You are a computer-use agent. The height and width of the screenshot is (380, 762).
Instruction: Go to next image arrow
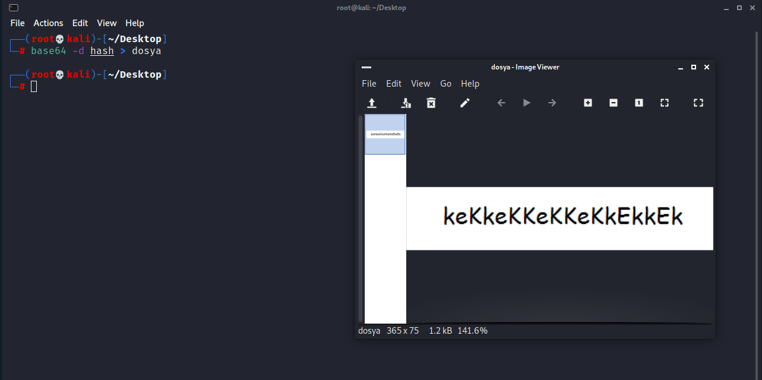click(x=552, y=103)
